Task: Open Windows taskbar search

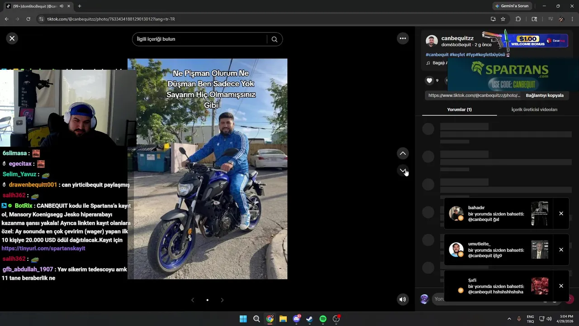Action: [x=256, y=319]
